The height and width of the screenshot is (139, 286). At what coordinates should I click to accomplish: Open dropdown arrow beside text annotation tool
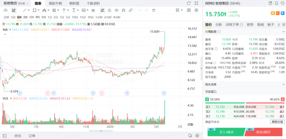coord(88,10)
